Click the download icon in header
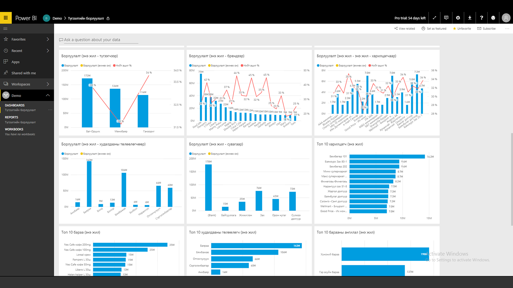Screen dimensions: 513x288 470,18
